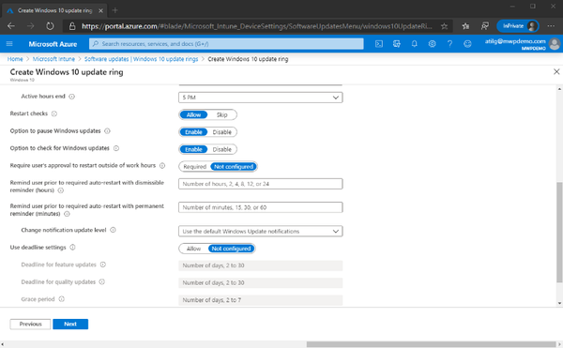Viewport: 563px width, 348px height.
Task: Show info for Option to check for Windows updates
Action: pyautogui.click(x=116, y=148)
